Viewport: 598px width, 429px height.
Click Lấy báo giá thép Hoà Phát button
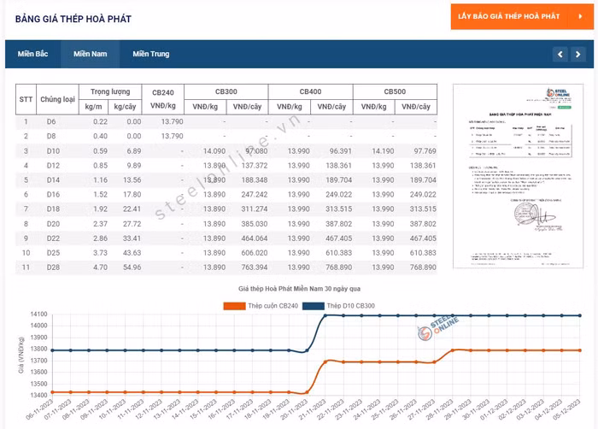click(x=522, y=16)
